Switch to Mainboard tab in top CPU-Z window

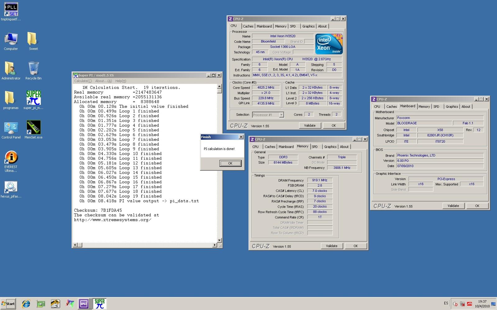(x=264, y=26)
